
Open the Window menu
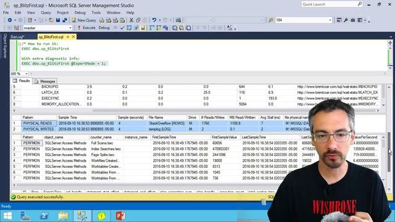click(114, 12)
